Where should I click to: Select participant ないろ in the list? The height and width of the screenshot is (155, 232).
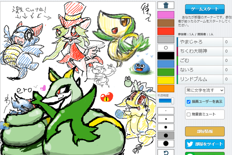click(204, 70)
